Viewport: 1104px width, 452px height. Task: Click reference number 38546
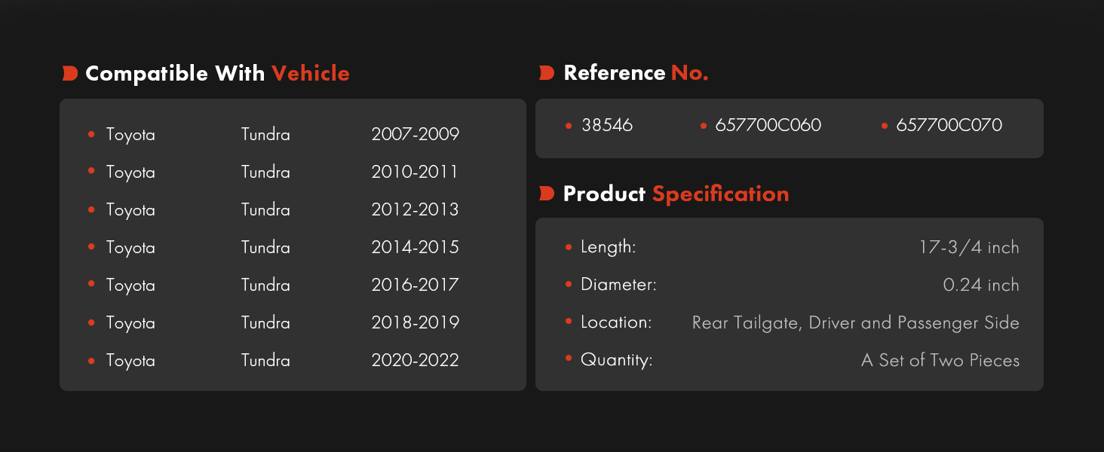point(607,125)
